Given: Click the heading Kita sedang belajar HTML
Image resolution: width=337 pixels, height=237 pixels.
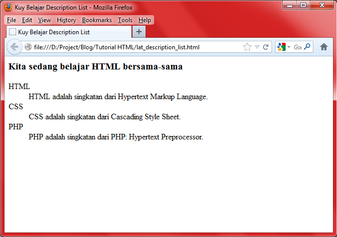Looking at the screenshot, I should 95,66.
